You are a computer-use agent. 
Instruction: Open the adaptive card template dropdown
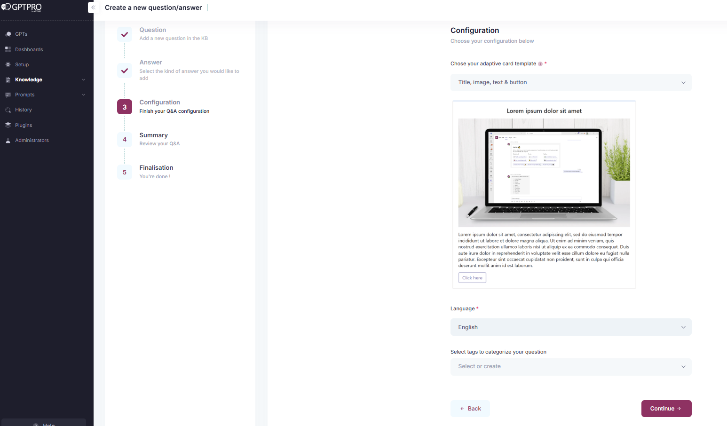pyautogui.click(x=570, y=82)
